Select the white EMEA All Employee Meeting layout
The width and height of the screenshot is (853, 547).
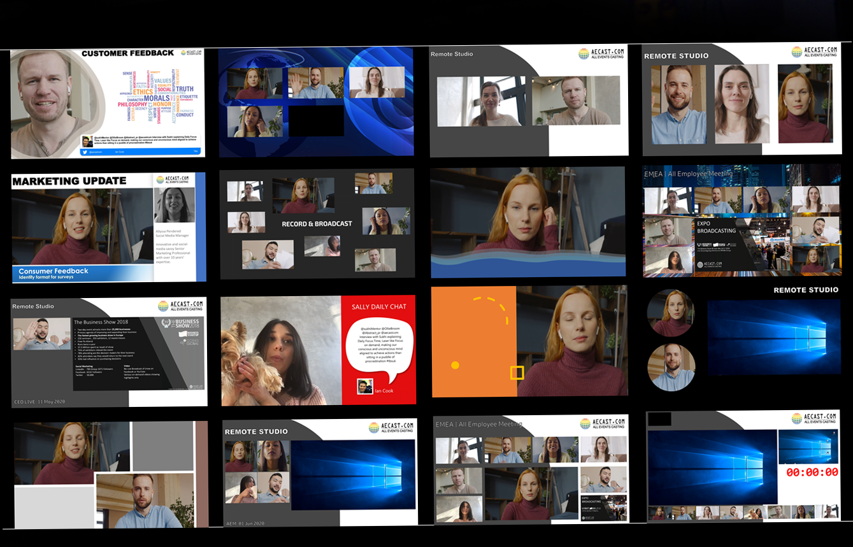coord(531,469)
